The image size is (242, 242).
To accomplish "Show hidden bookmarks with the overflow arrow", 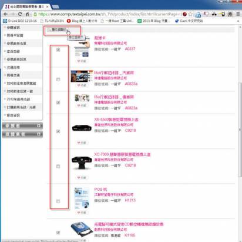I will click(x=238, y=21).
